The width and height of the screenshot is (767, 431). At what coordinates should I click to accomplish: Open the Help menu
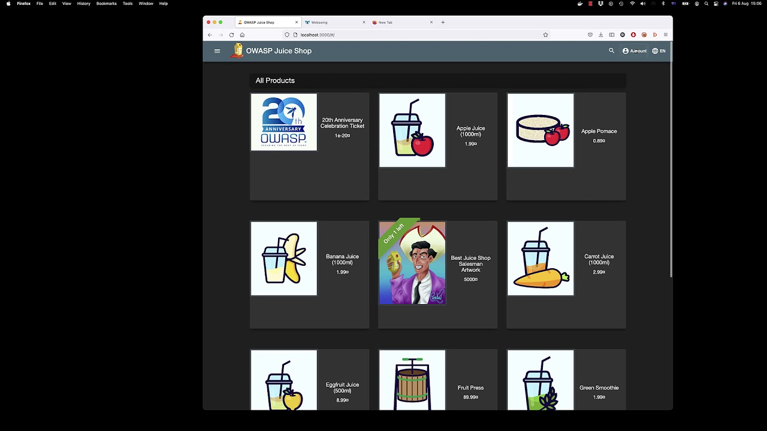(x=164, y=4)
